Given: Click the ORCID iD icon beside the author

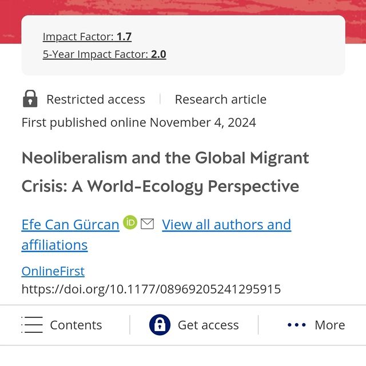Looking at the screenshot, I should point(130,223).
